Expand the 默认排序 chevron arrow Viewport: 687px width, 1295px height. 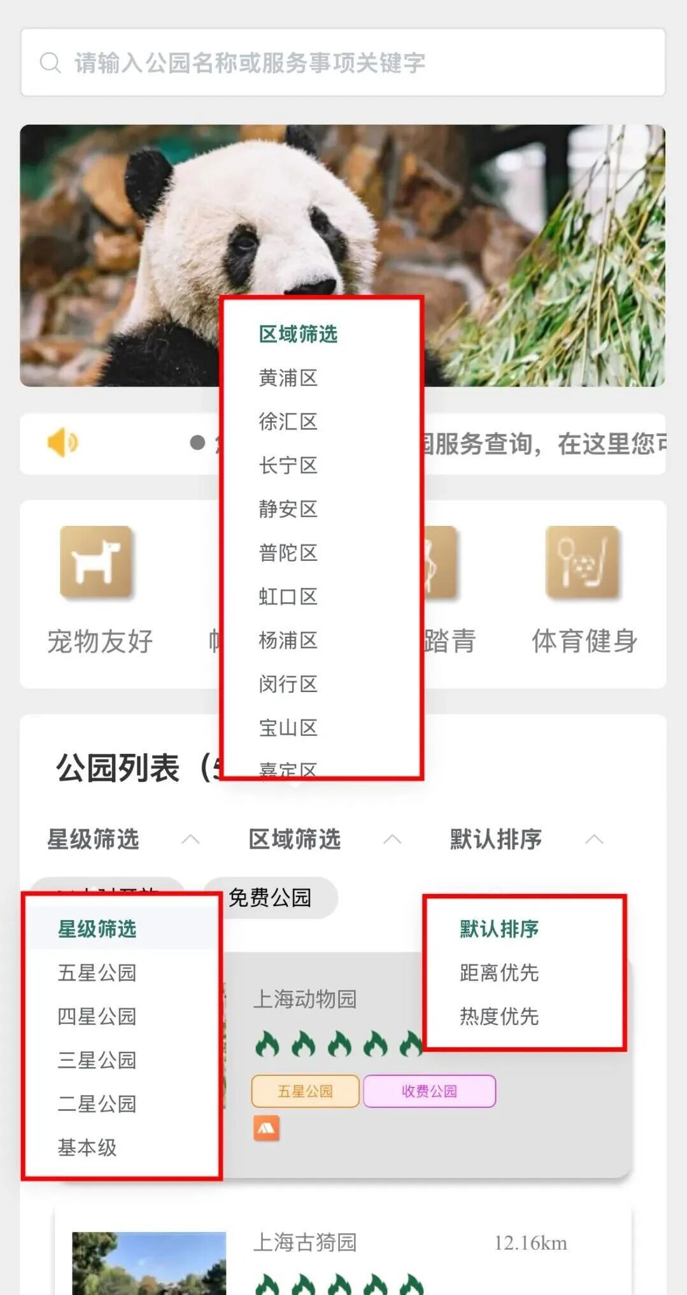coord(594,839)
